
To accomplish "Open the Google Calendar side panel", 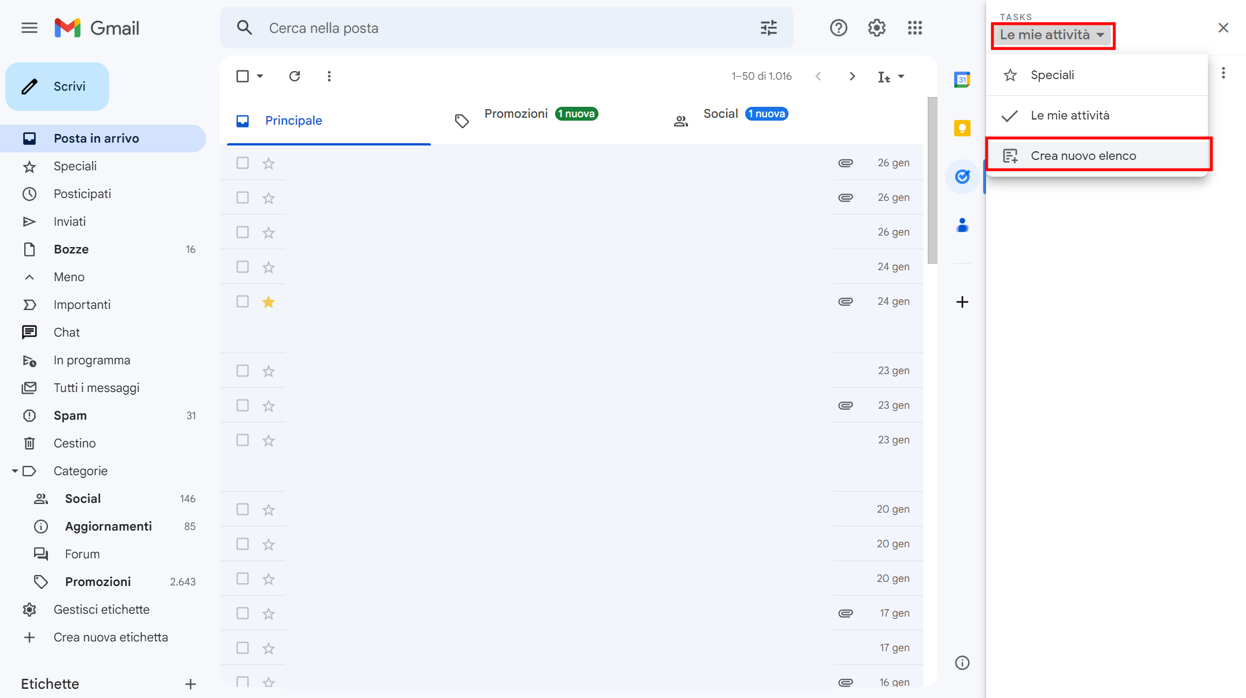I will pos(962,79).
